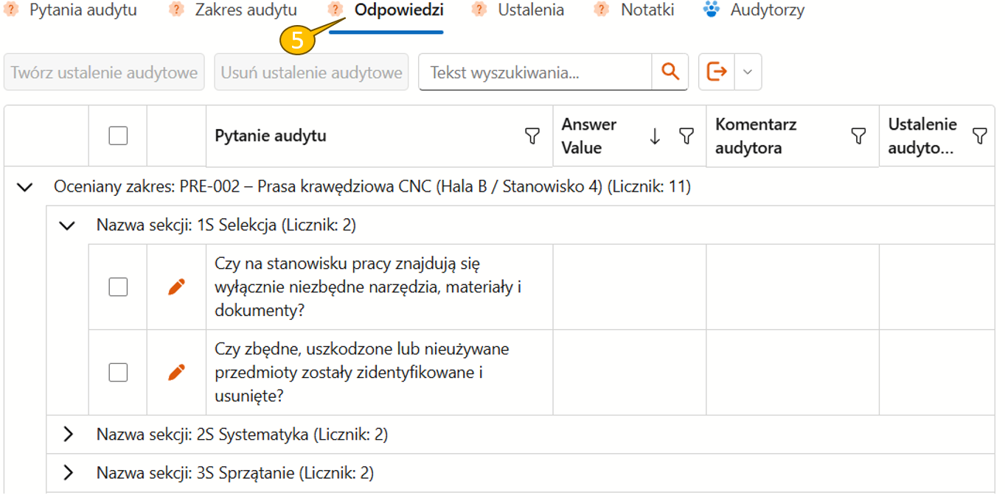Click the orange export icon button
1005x498 pixels.
717,71
